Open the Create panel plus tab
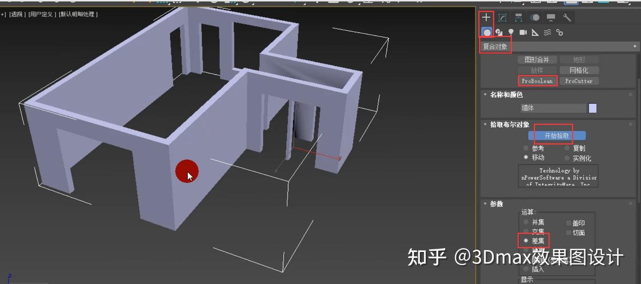This screenshot has width=641, height=284. click(486, 17)
